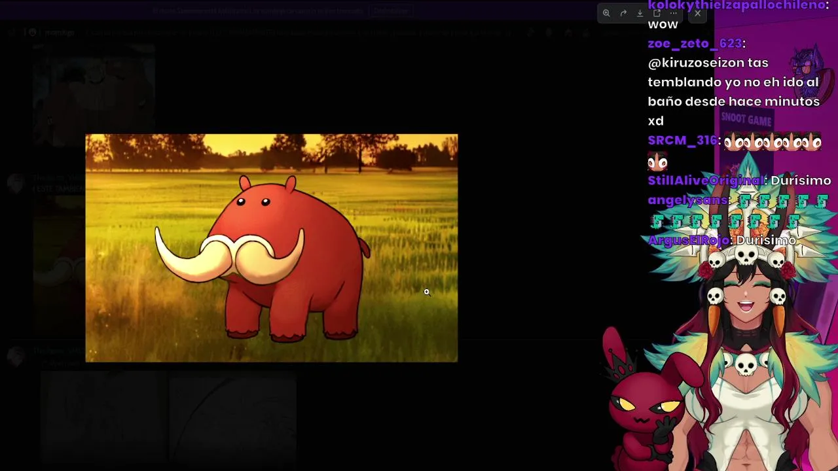Click the username kolokythielzapallochileno in chat
The image size is (838, 471).
(x=737, y=5)
